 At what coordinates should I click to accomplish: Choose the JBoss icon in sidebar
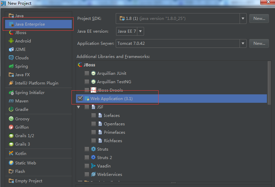11,33
